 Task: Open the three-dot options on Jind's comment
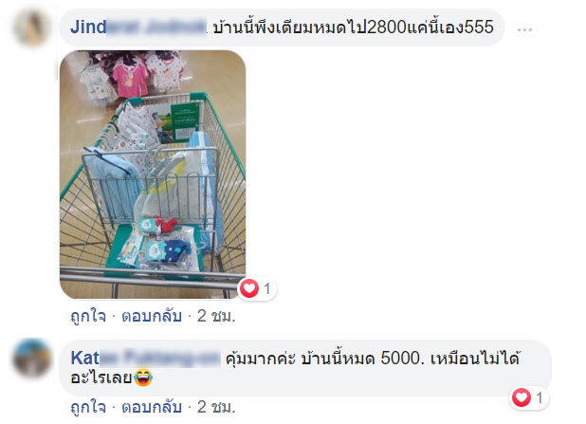[524, 29]
